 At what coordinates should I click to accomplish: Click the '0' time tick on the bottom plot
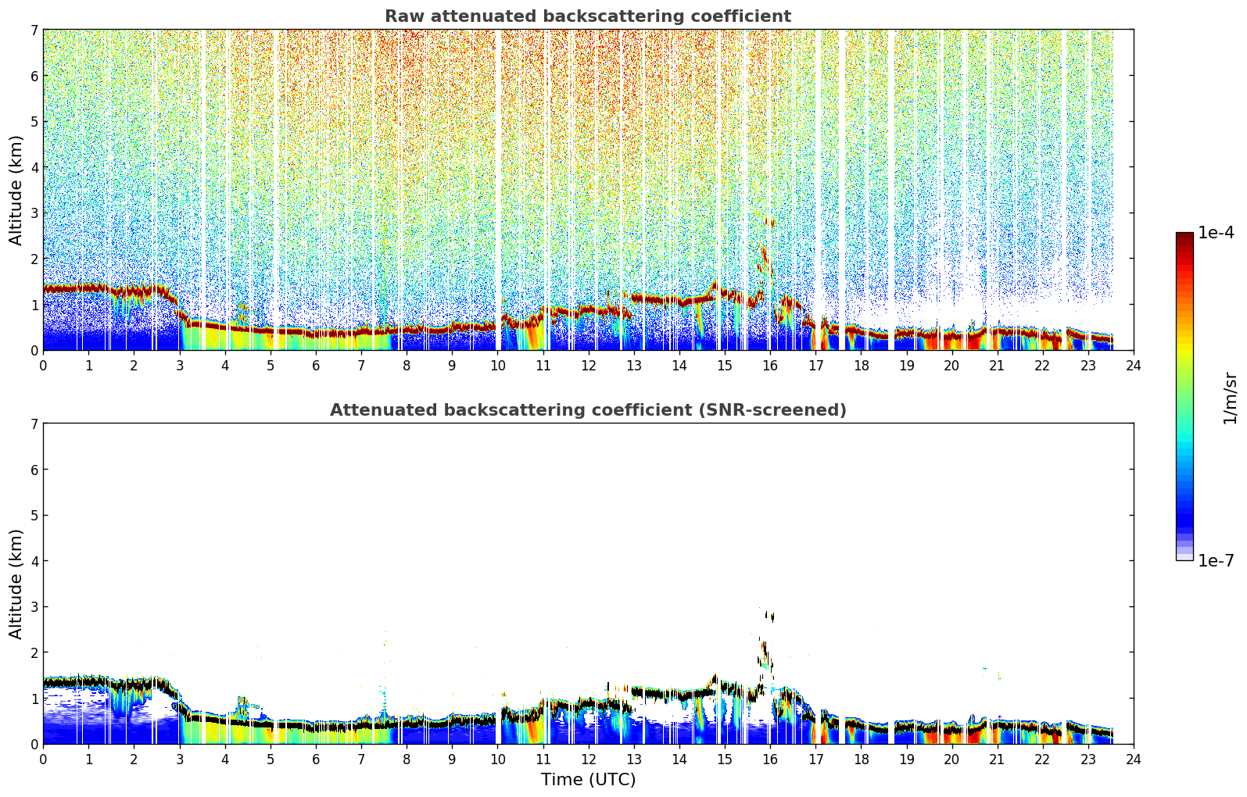[43, 759]
